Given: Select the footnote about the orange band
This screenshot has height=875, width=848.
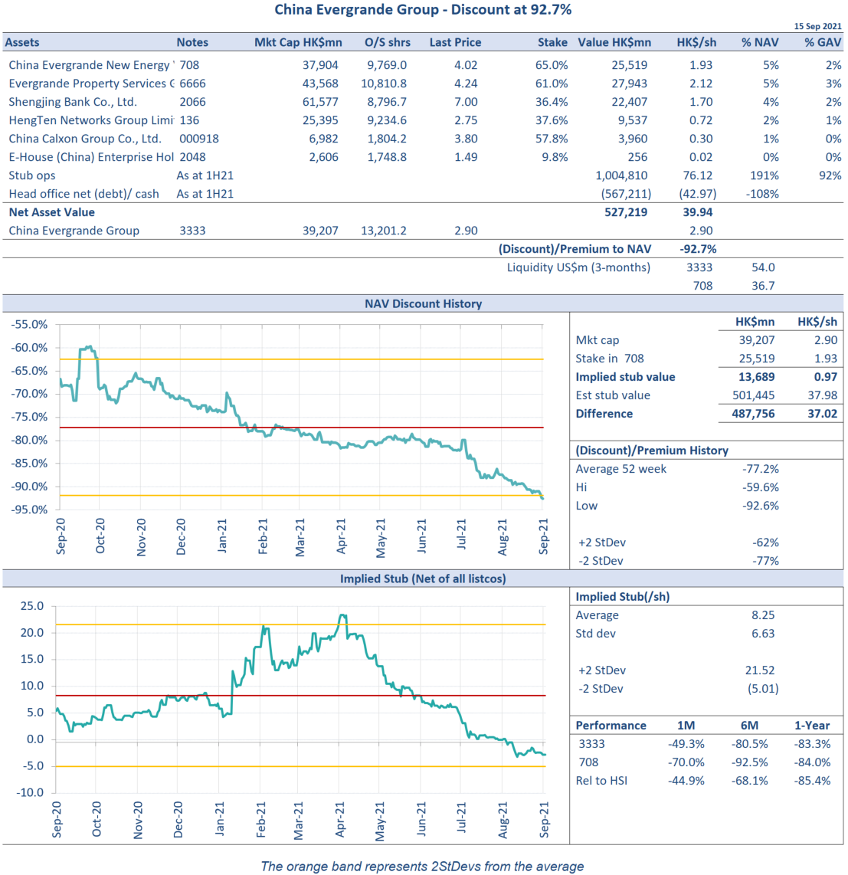Looking at the screenshot, I should (422, 867).
